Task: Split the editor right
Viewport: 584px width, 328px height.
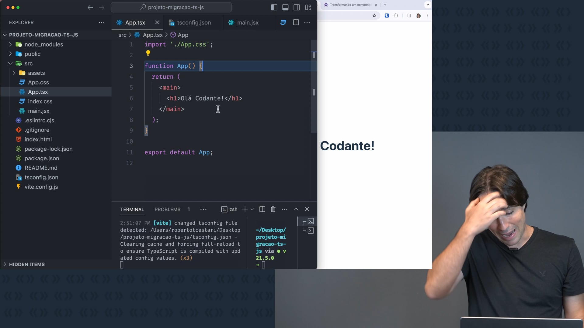Action: pos(296,22)
